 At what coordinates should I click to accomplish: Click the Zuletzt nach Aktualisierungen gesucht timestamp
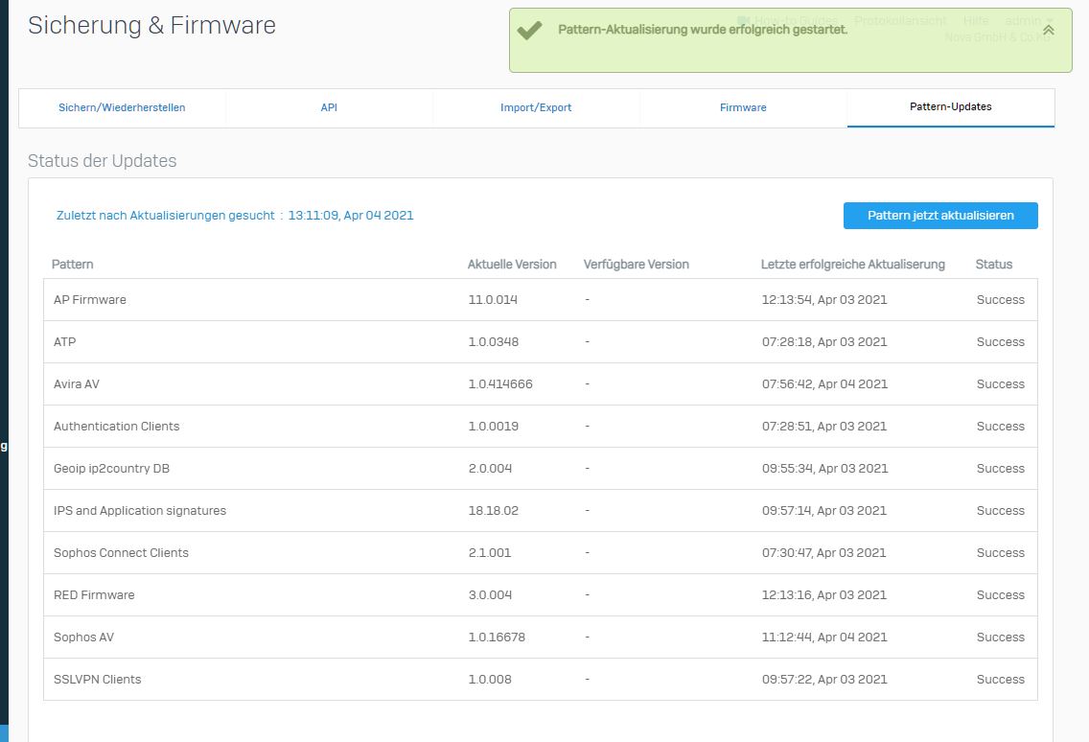pyautogui.click(x=351, y=216)
